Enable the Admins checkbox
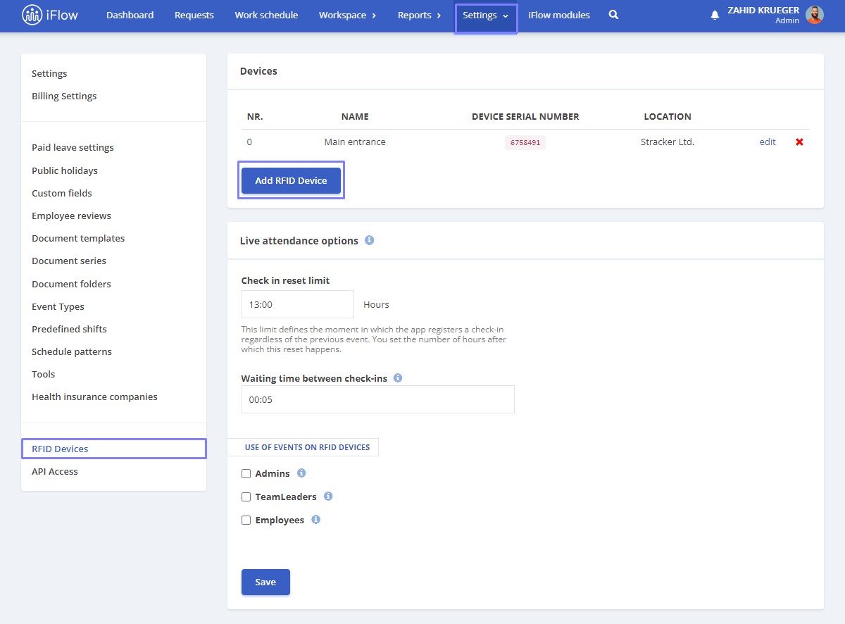This screenshot has height=624, width=845. pyautogui.click(x=246, y=474)
